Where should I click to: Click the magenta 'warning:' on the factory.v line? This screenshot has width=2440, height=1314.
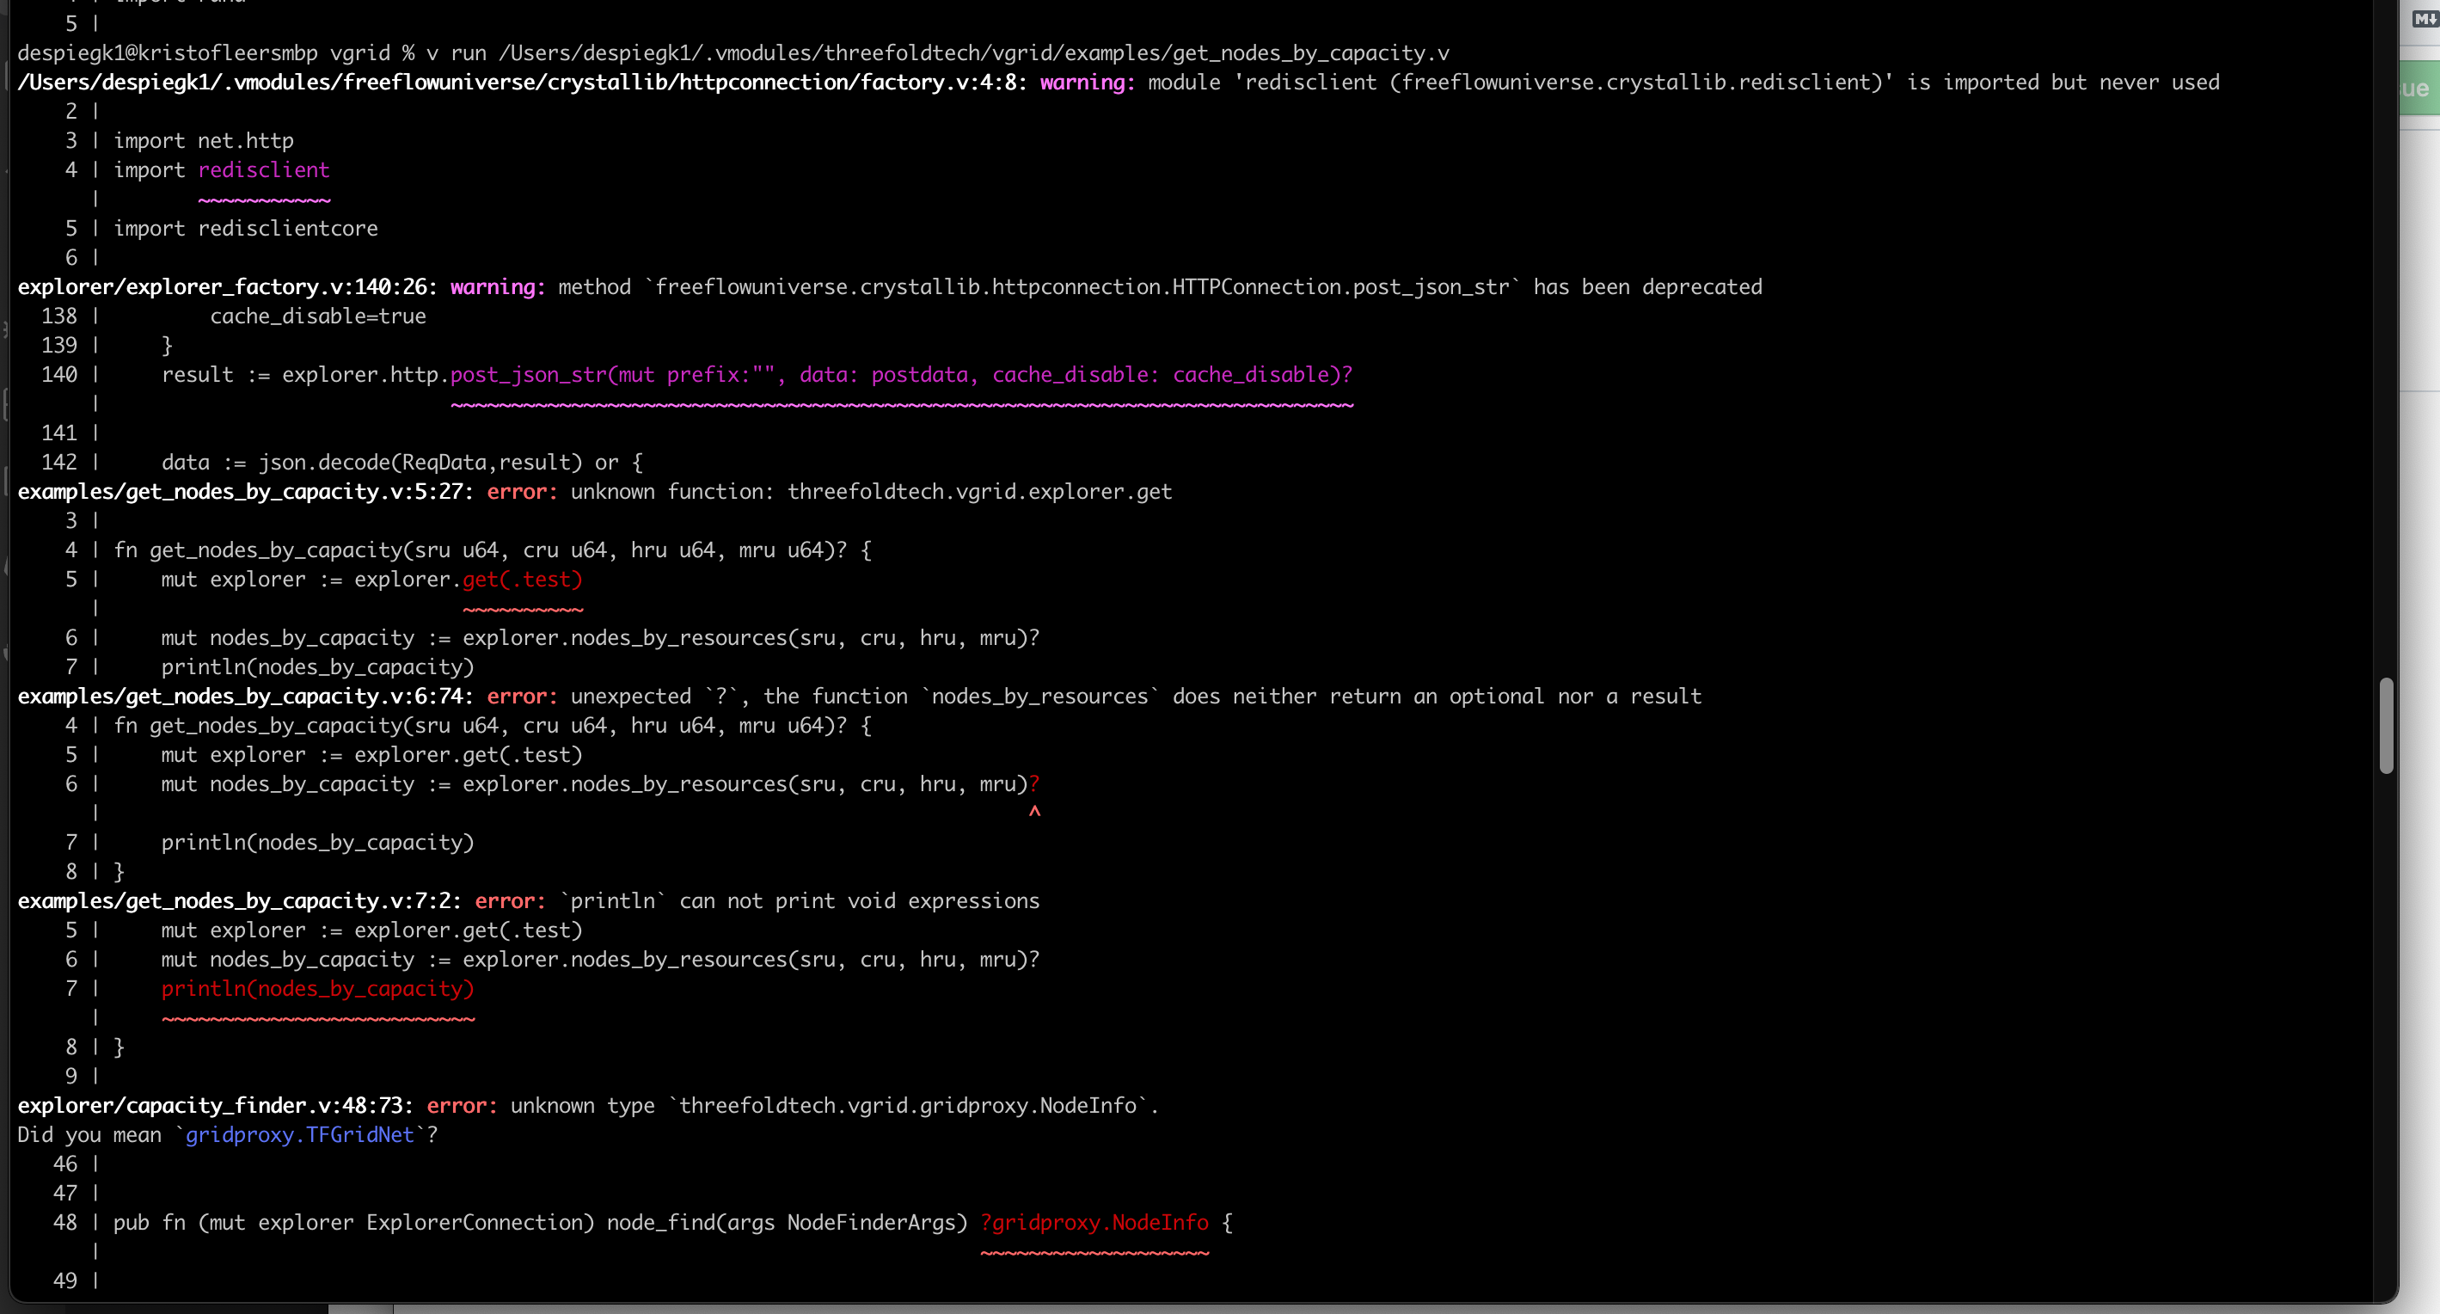coord(1088,83)
